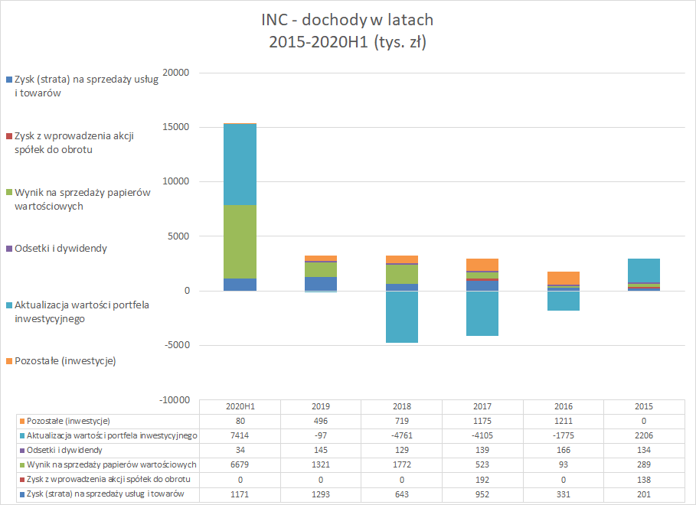
Task: Select the 2017 column header in table
Action: click(482, 406)
